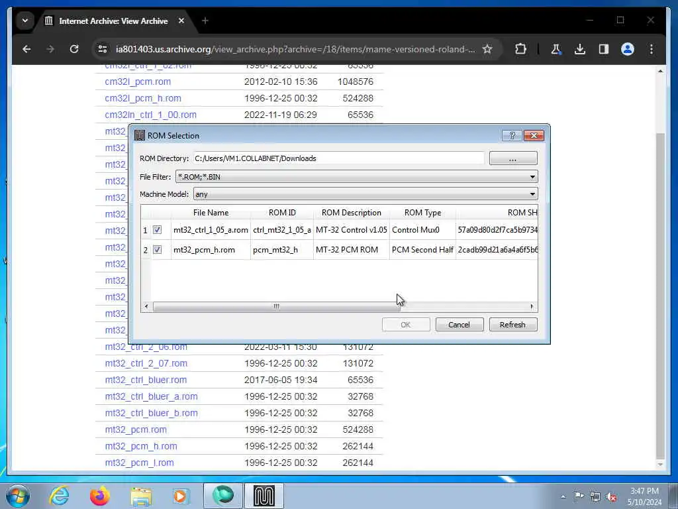Reload the Internet Archive page
Viewport: 678px width, 509px height.
[x=74, y=49]
